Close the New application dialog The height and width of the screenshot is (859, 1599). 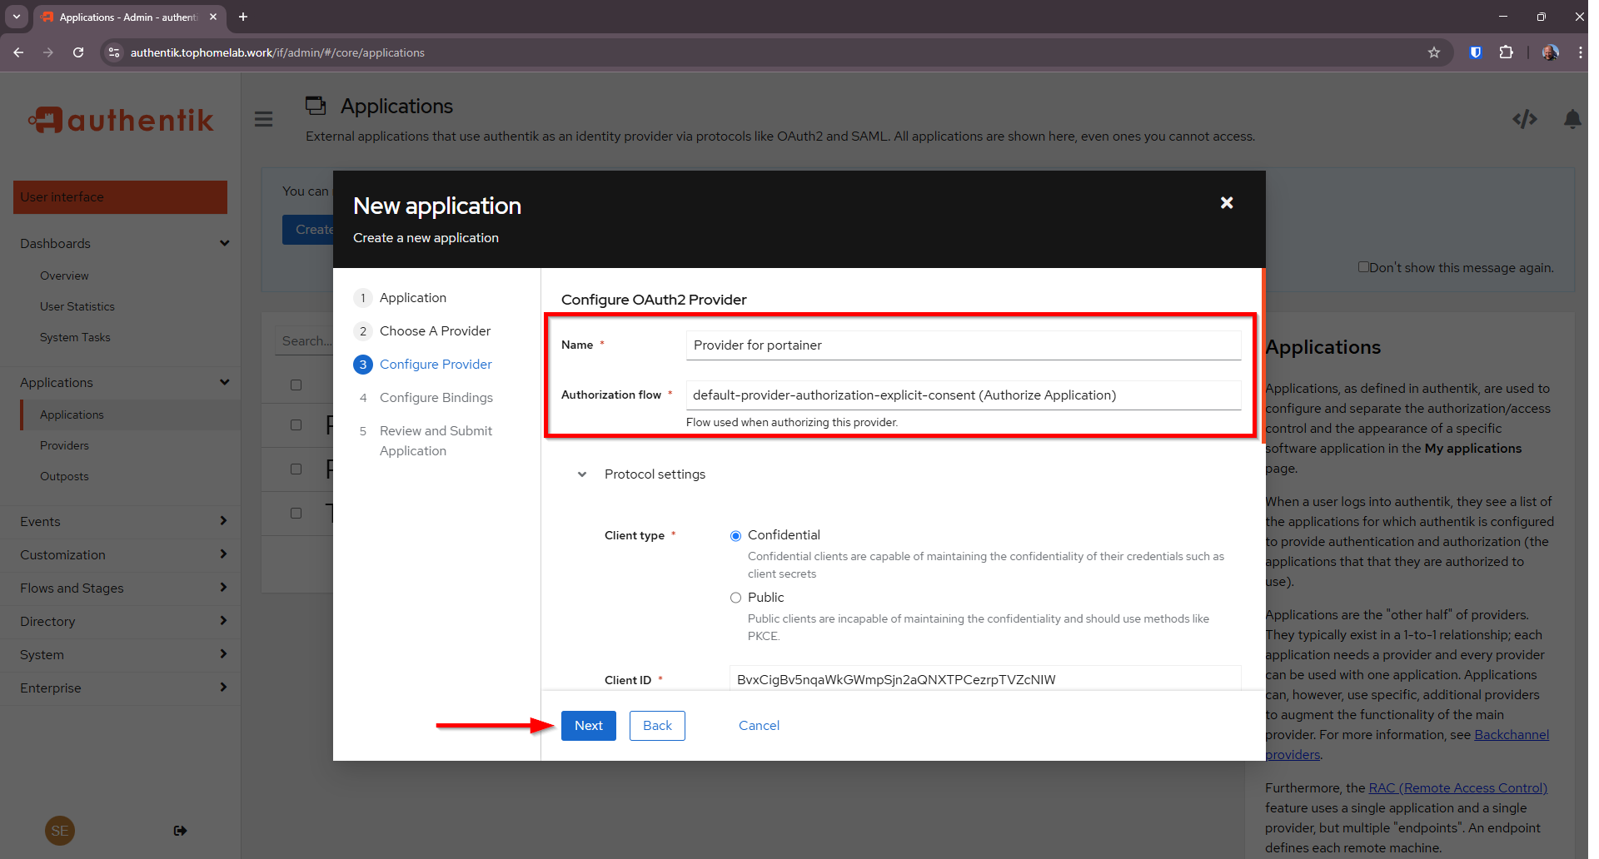(1226, 203)
